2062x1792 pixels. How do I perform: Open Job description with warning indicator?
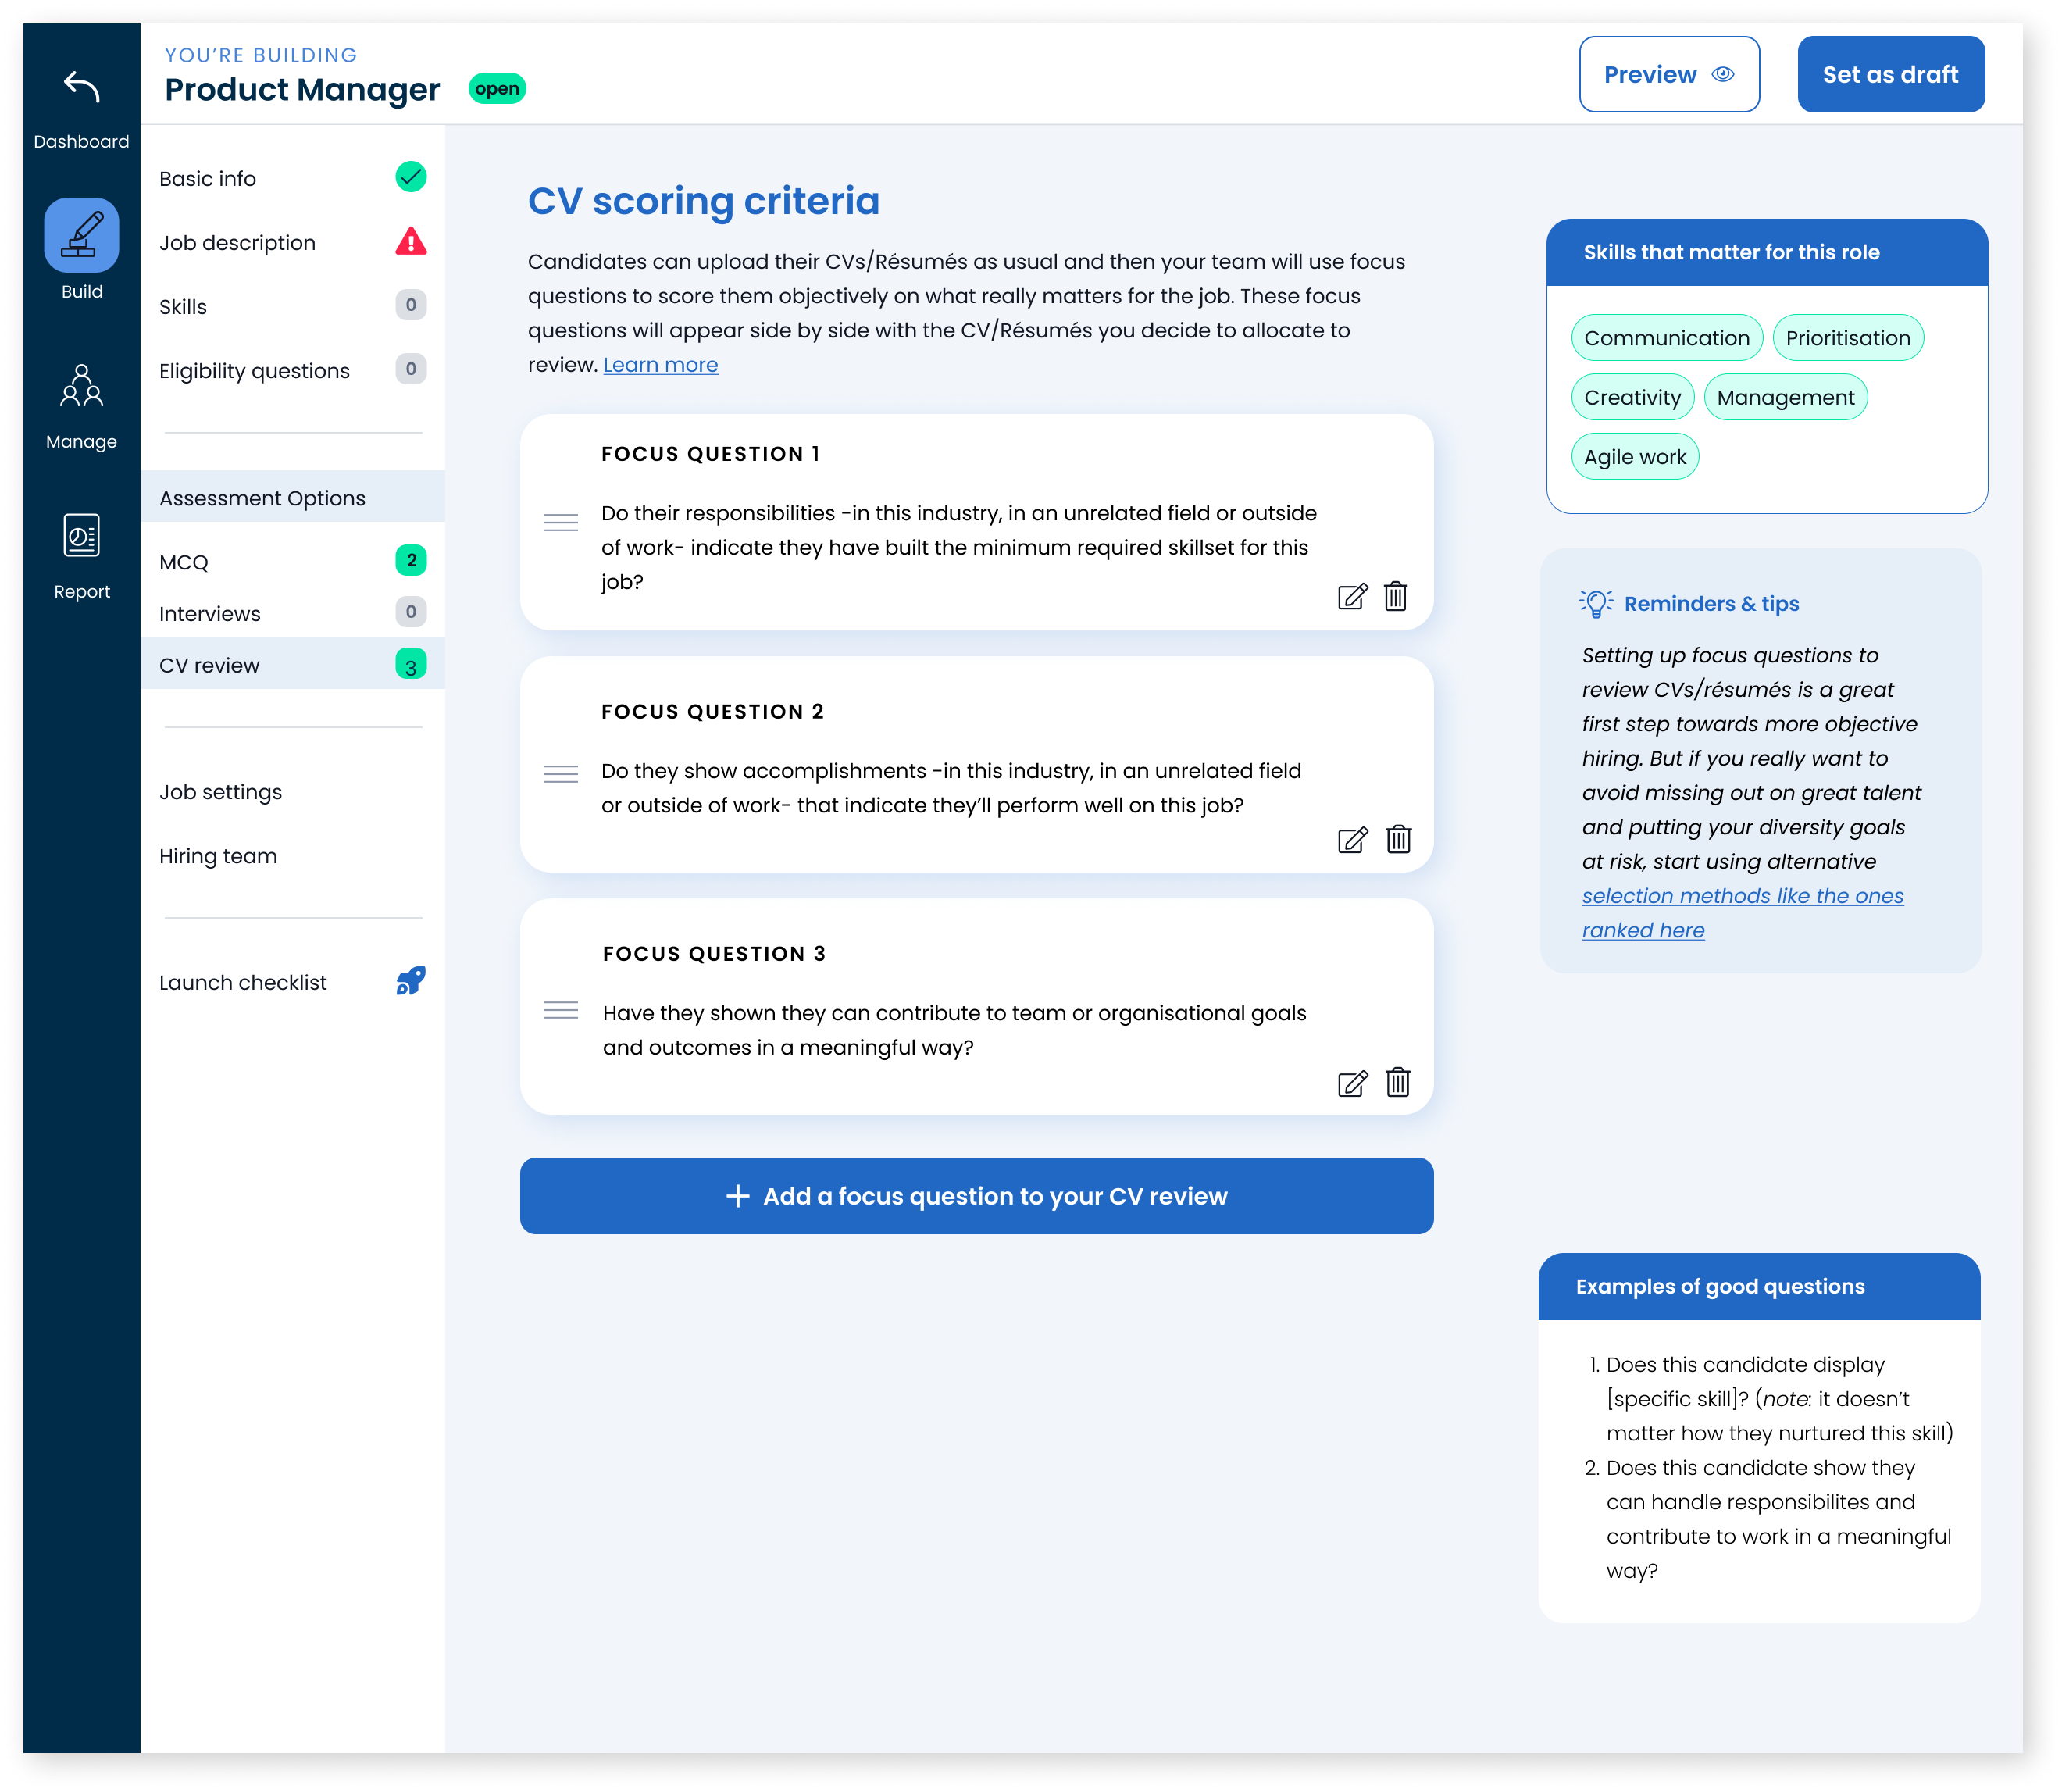tap(238, 243)
